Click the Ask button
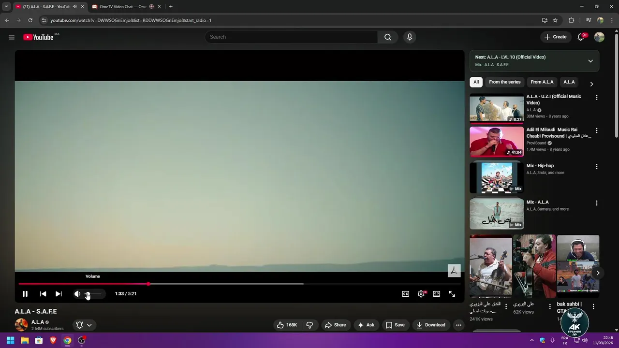 point(366,325)
